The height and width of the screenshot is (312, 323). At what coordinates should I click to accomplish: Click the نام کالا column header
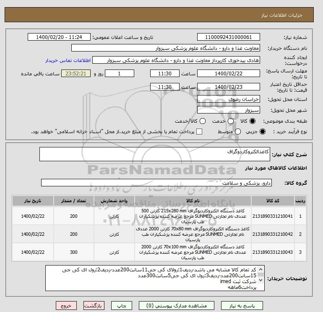tap(193, 201)
